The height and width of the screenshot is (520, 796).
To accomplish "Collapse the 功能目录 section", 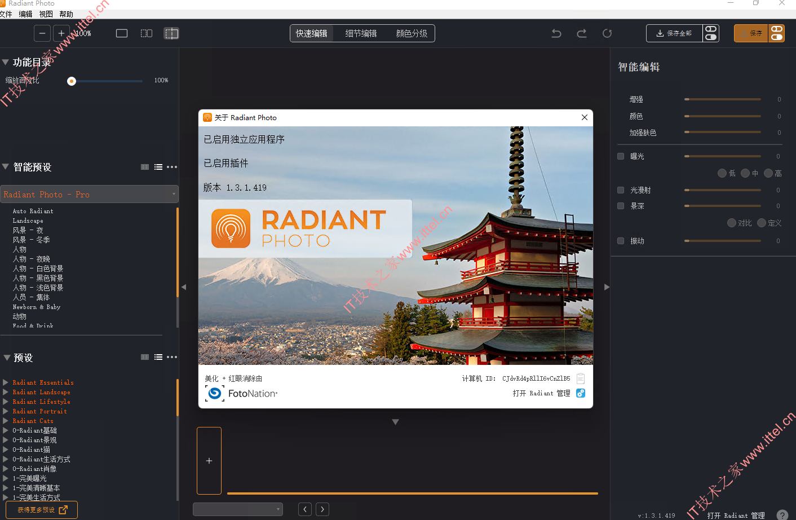I will 5,62.
